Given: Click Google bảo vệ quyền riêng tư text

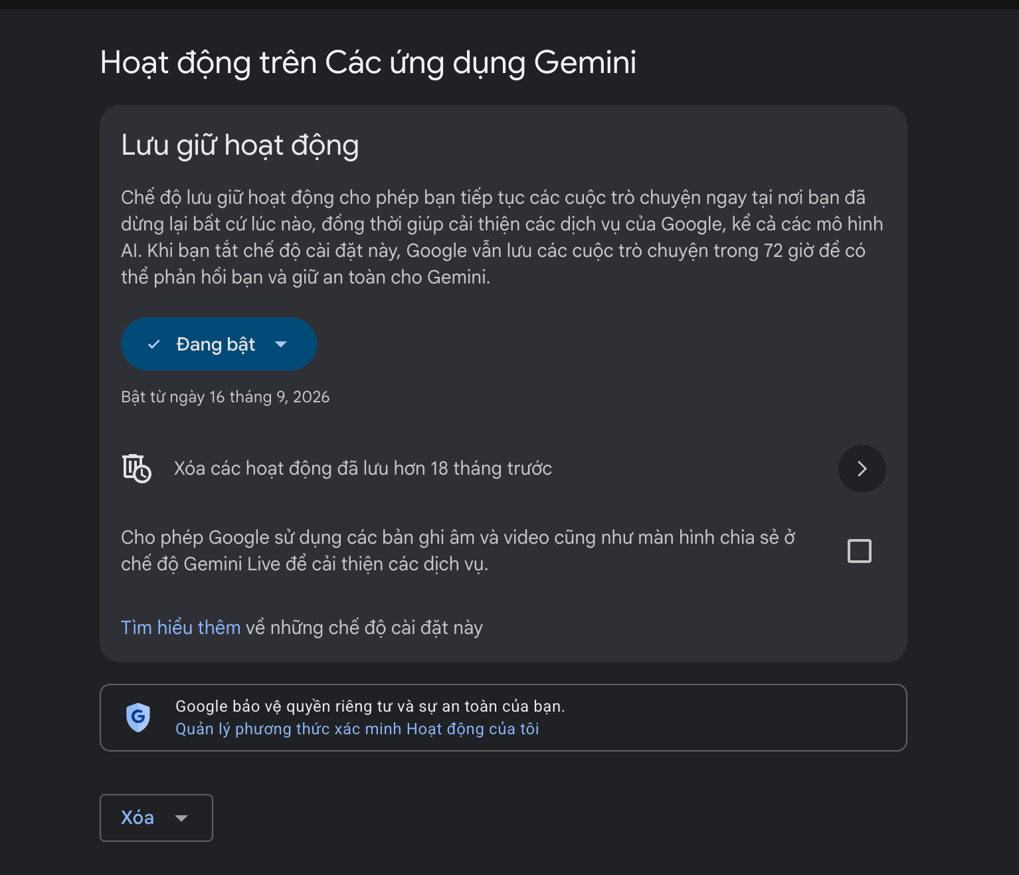Looking at the screenshot, I should click(x=370, y=706).
